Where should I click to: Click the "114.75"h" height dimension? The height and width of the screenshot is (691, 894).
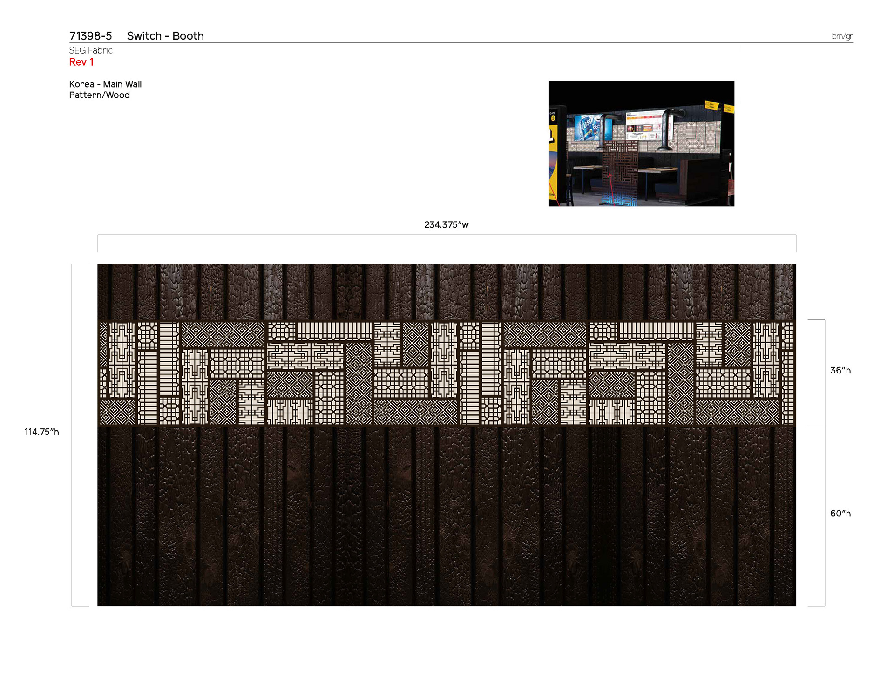click(x=41, y=432)
